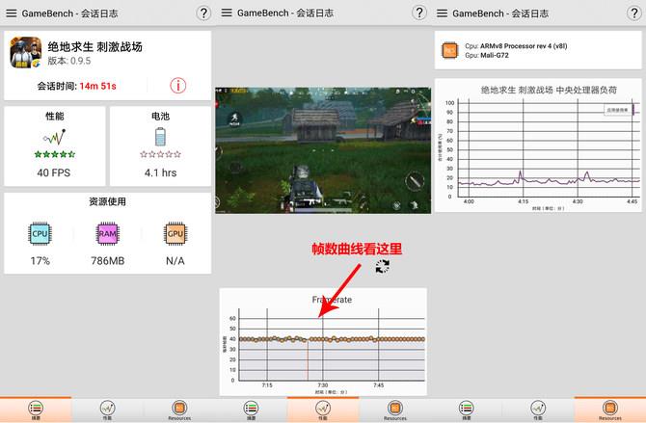Switch to Resources tab in left screen bottom bar

(x=179, y=410)
